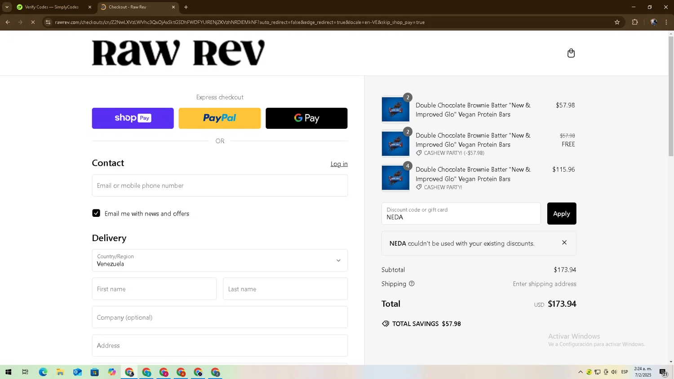Image resolution: width=674 pixels, height=379 pixels.
Task: Click the Raw Rev logo
Action: [x=178, y=53]
